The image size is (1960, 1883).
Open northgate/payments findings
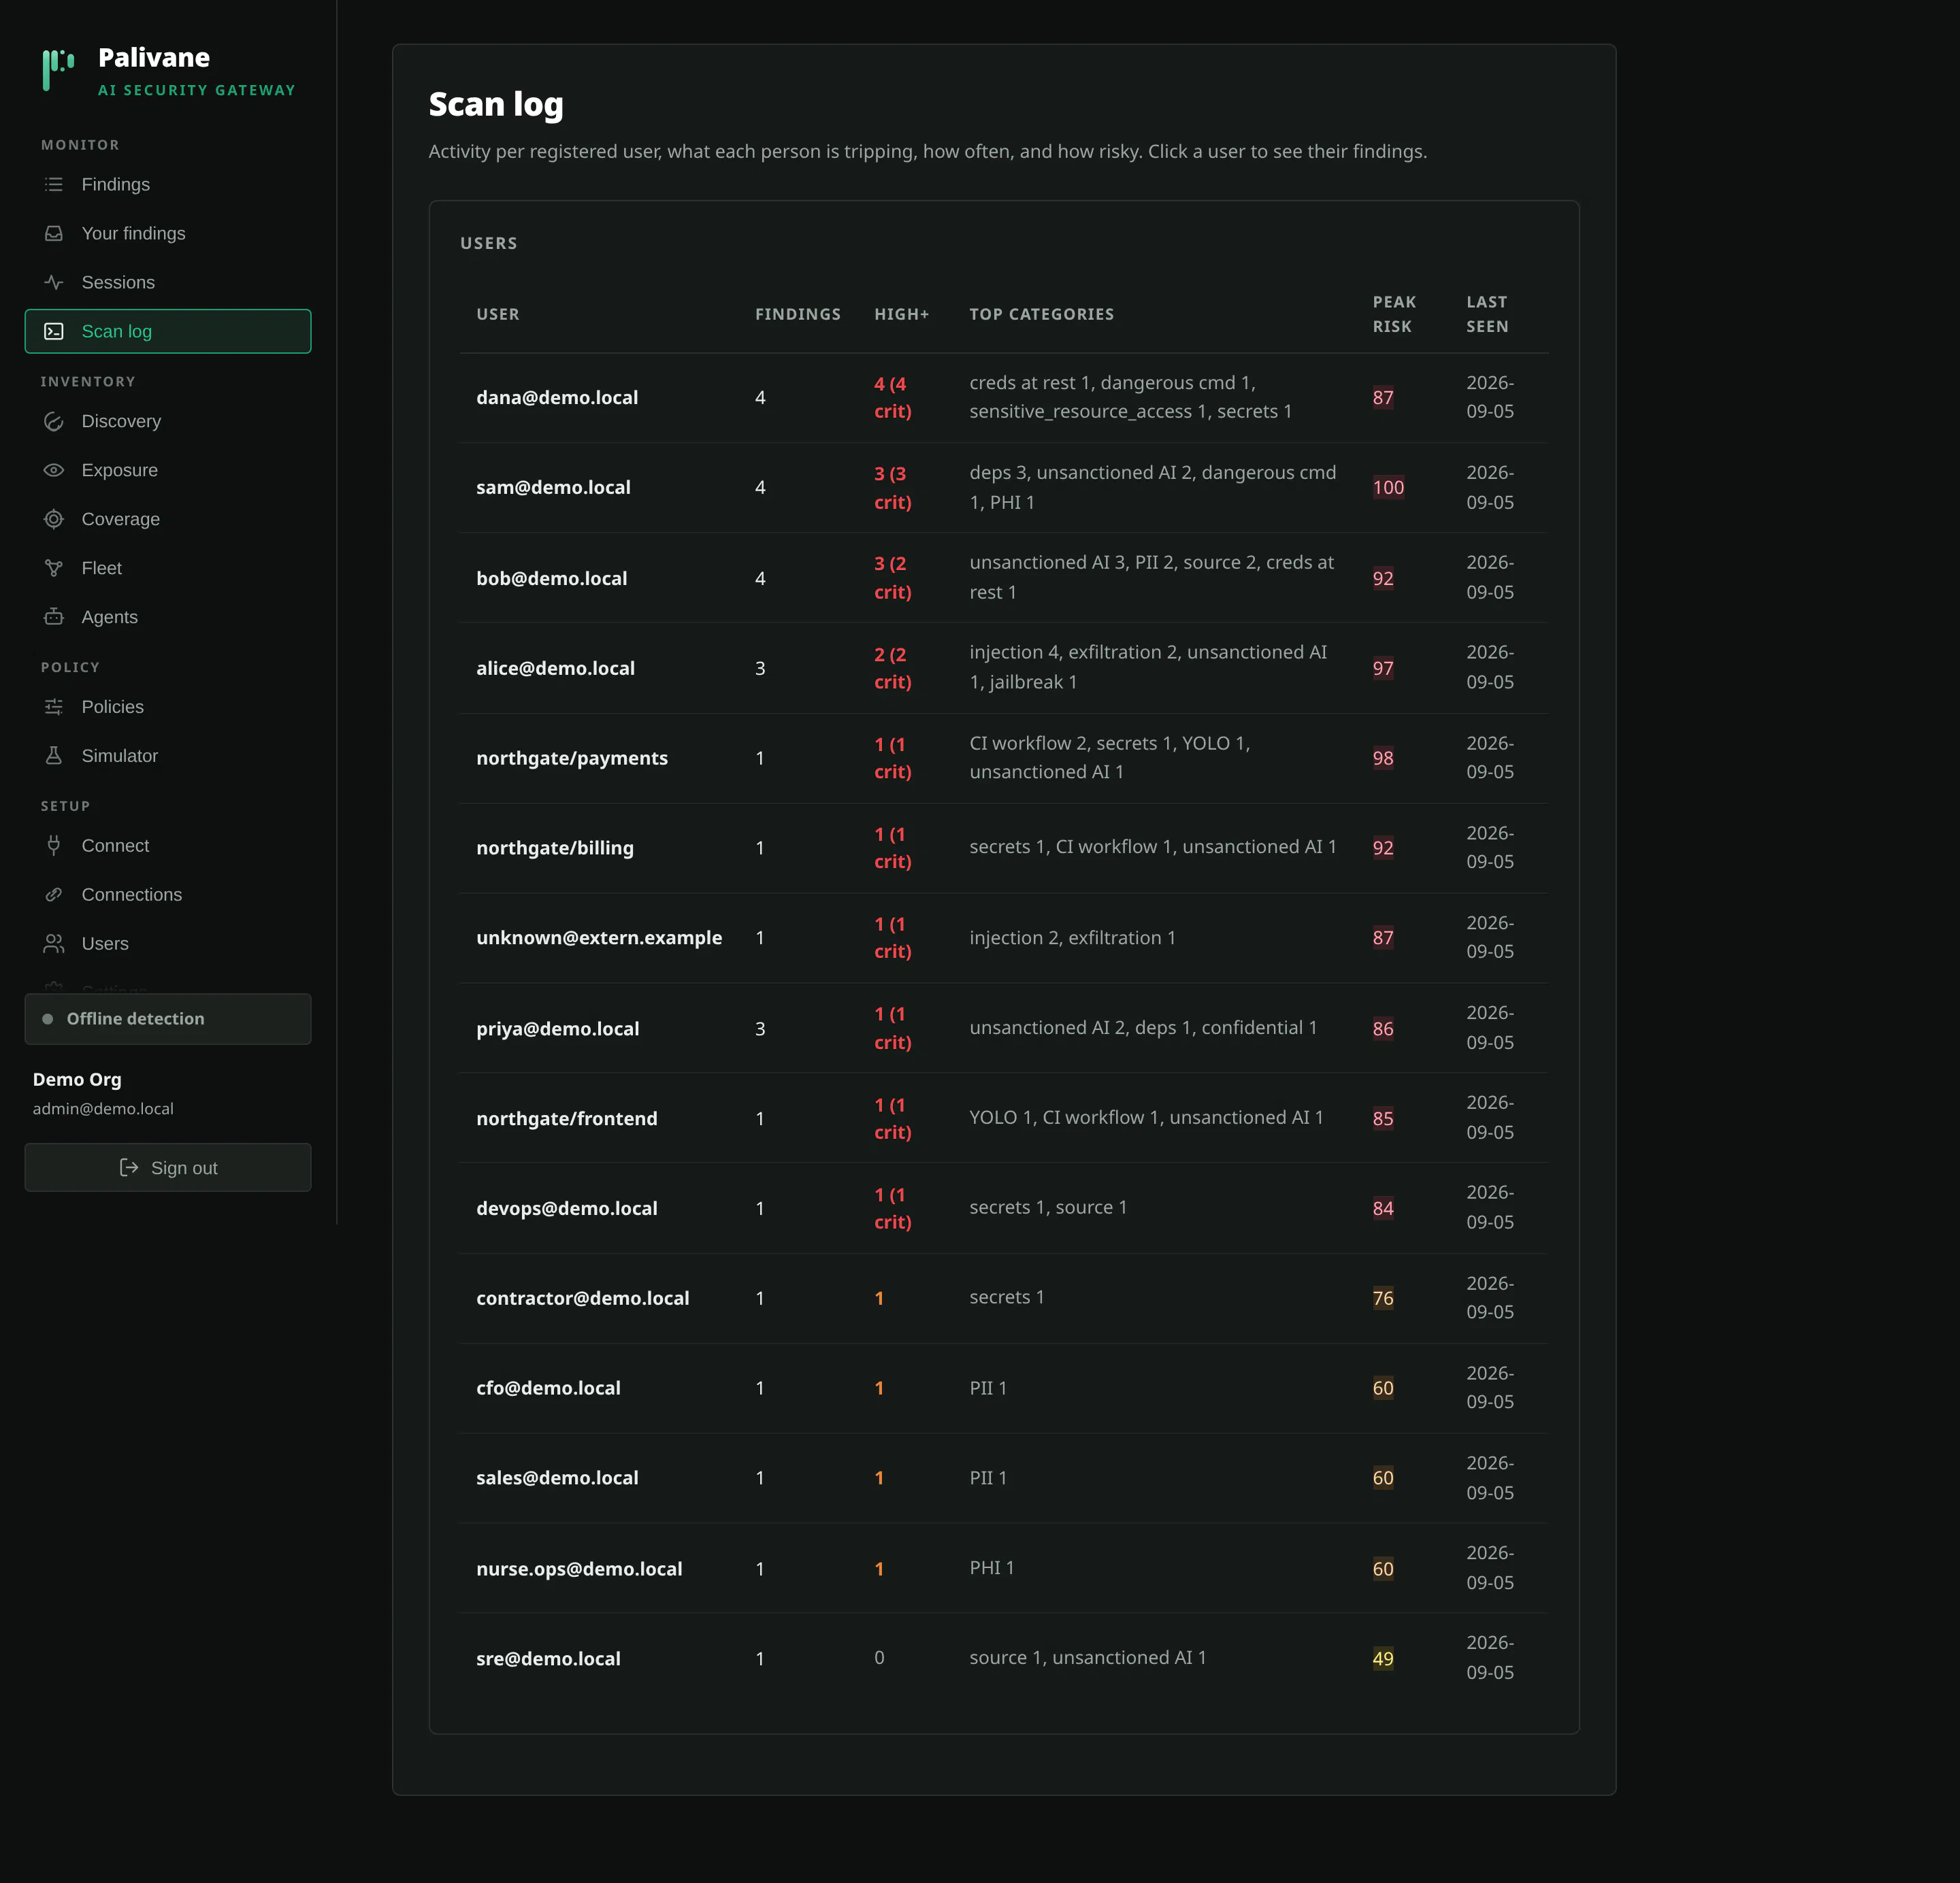(1004, 759)
